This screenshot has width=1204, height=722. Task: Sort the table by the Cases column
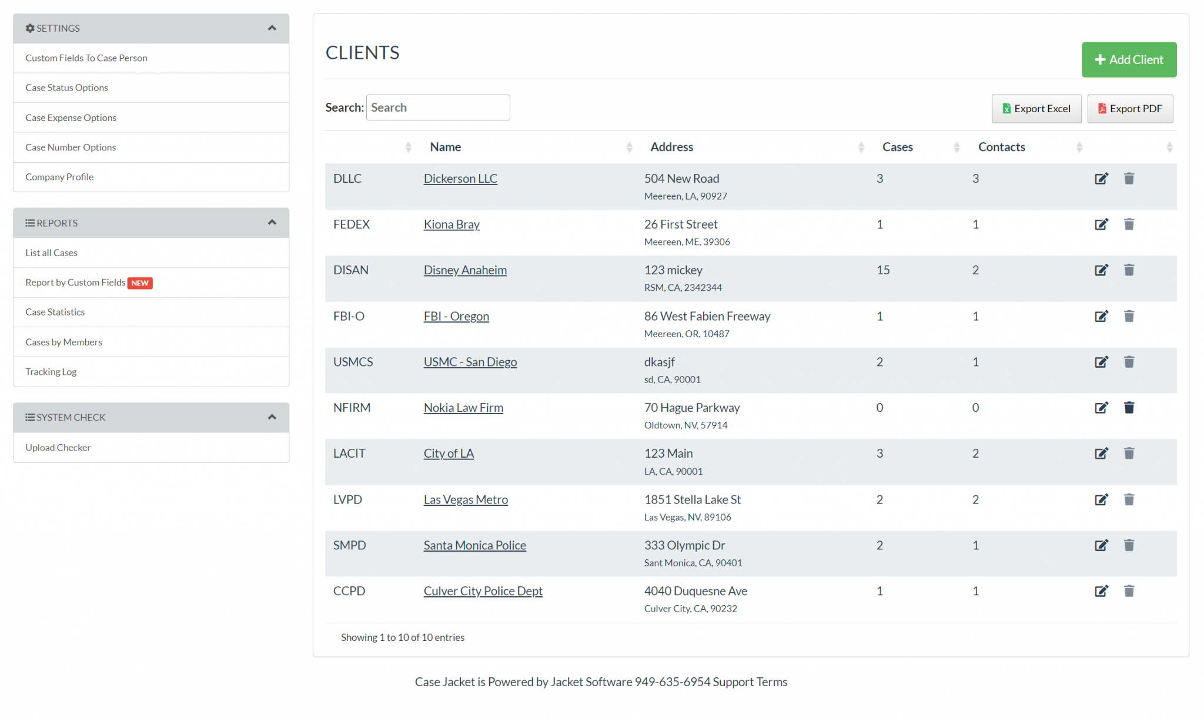coord(898,147)
